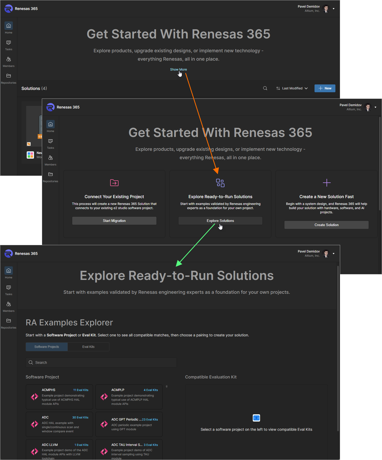Image resolution: width=382 pixels, height=460 pixels.
Task: Open Tasks in the middle window sidebar
Action: [x=50, y=143]
